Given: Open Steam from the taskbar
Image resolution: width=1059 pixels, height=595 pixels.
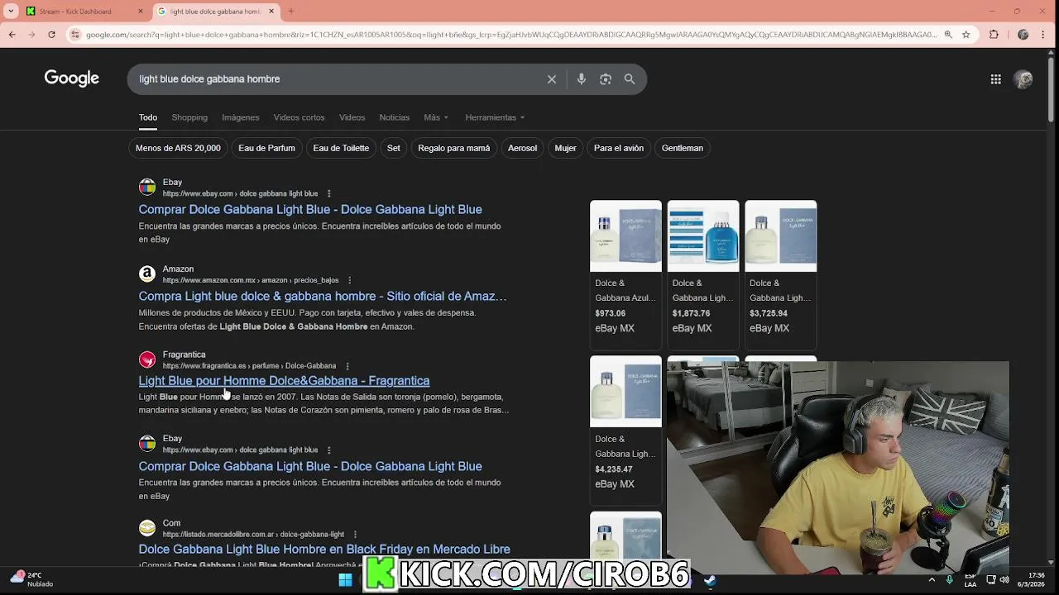Looking at the screenshot, I should pos(710,580).
